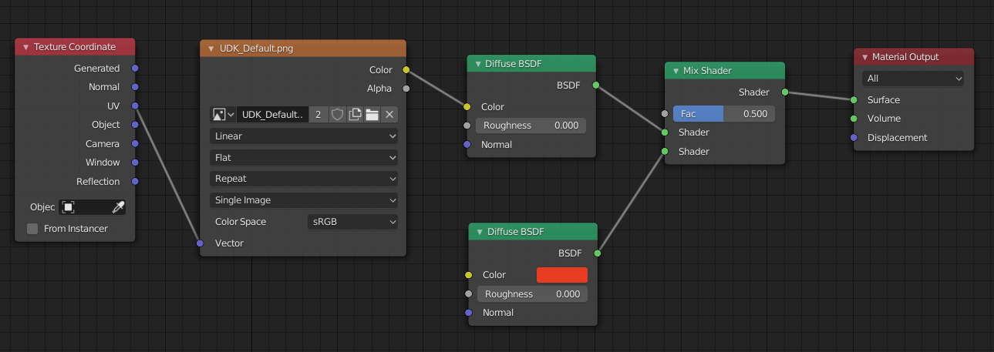994x352 pixels.
Task: Click the Vector input socket
Action: coord(200,243)
